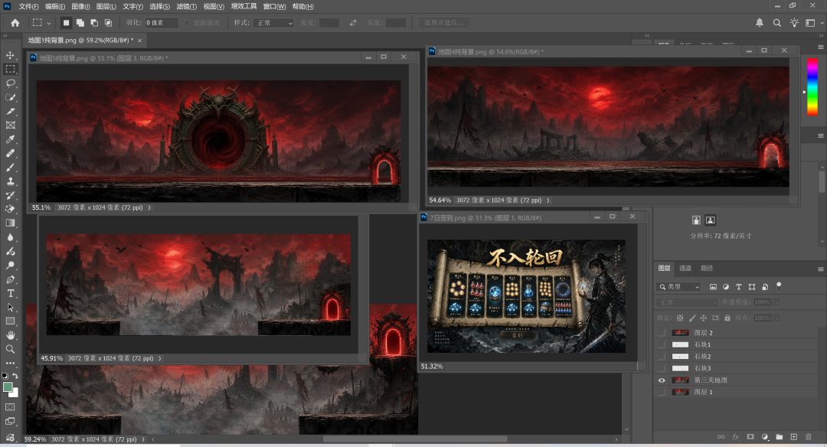Image resolution: width=827 pixels, height=447 pixels.
Task: Show the 图层 2 layer
Action: tap(662, 333)
